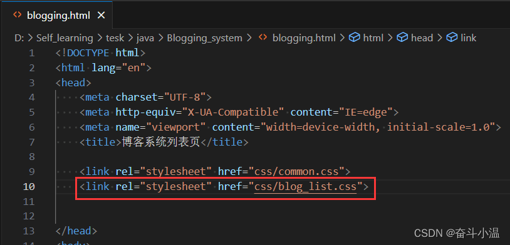Open the Blogging_system breadcrumb folder
The height and width of the screenshot is (245, 510).
[x=205, y=38]
